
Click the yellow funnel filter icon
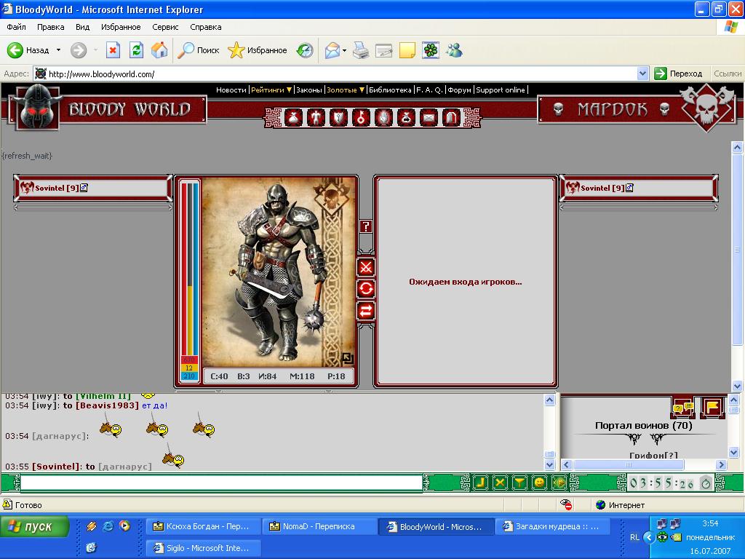(x=519, y=483)
